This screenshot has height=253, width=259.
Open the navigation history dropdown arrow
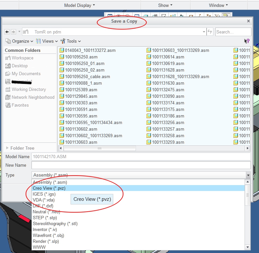tap(19, 32)
